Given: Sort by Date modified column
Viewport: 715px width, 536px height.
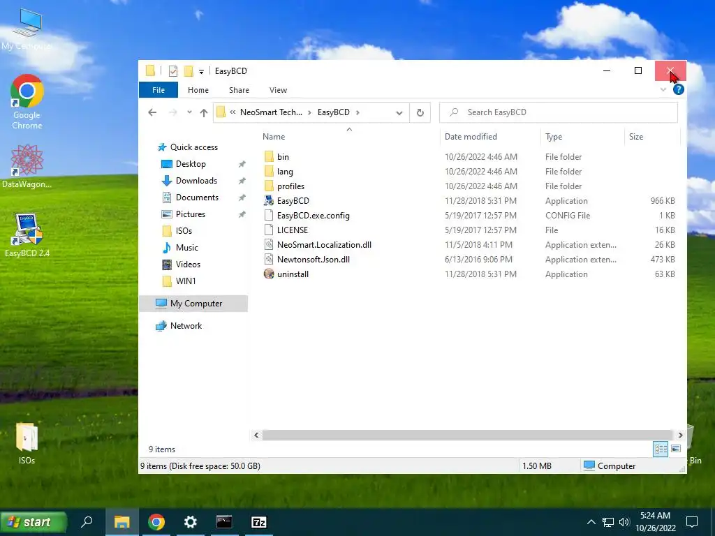Looking at the screenshot, I should tap(471, 137).
